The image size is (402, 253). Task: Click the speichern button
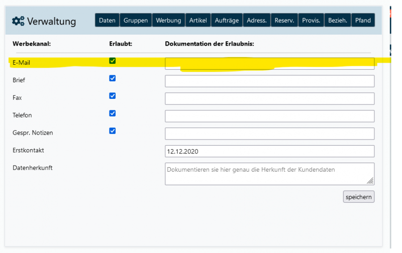pyautogui.click(x=359, y=197)
